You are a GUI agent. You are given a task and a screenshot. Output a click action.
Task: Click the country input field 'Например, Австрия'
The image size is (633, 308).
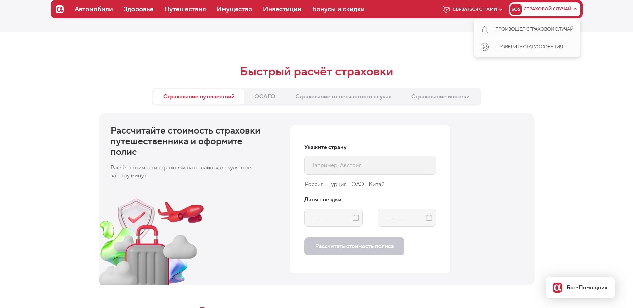370,165
